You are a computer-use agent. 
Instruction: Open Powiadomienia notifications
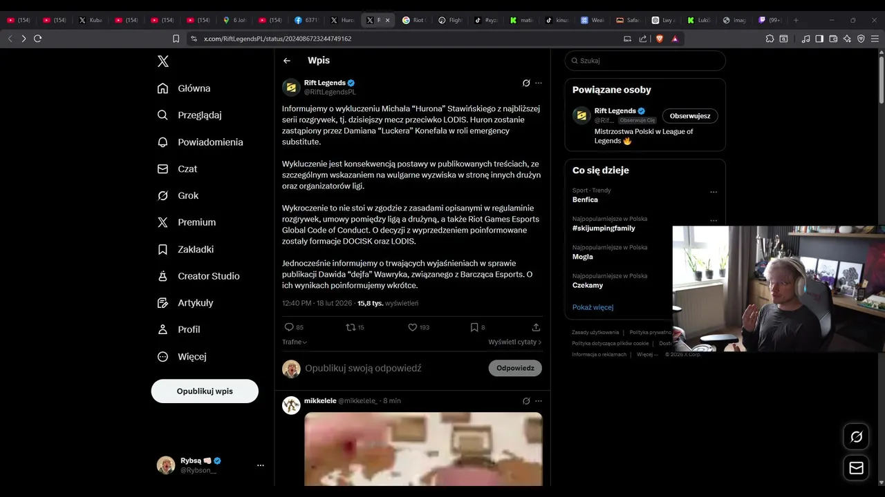click(200, 142)
